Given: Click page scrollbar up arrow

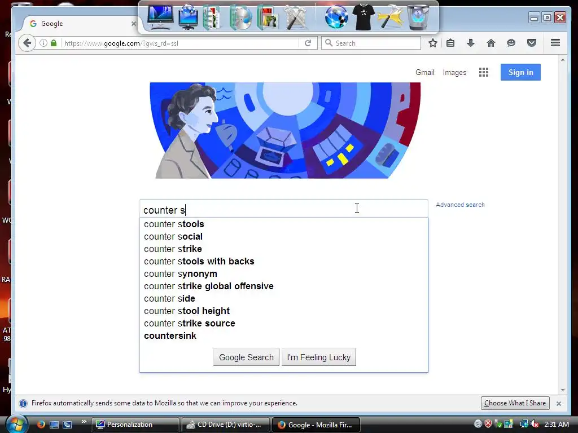Looking at the screenshot, I should [x=563, y=60].
